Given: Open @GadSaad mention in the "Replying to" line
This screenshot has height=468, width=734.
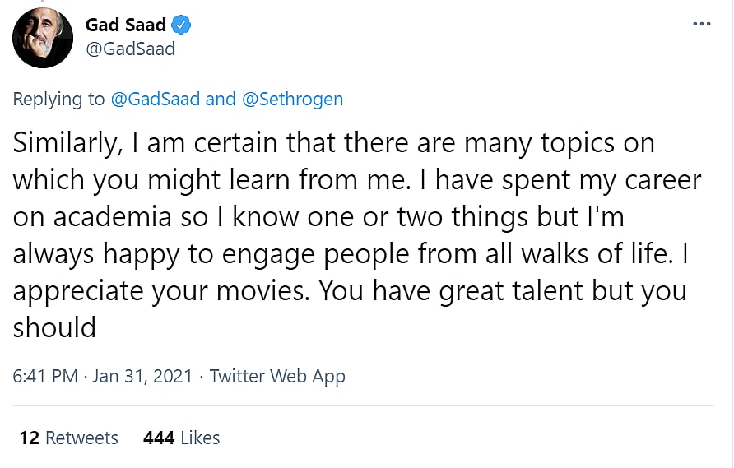Looking at the screenshot, I should coord(155,100).
